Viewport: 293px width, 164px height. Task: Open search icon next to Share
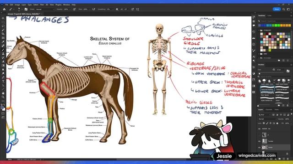pos(284,9)
